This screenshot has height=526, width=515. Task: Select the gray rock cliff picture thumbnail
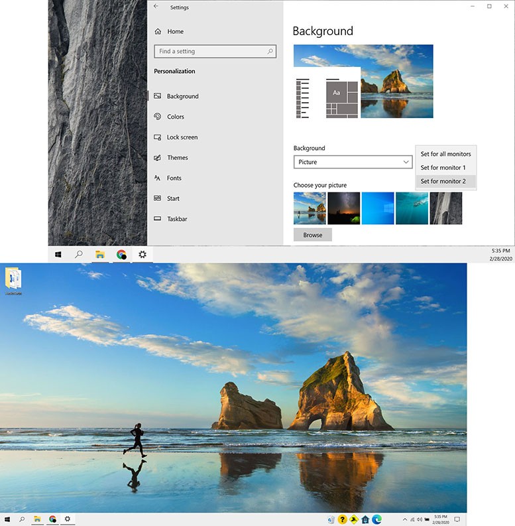pyautogui.click(x=446, y=208)
